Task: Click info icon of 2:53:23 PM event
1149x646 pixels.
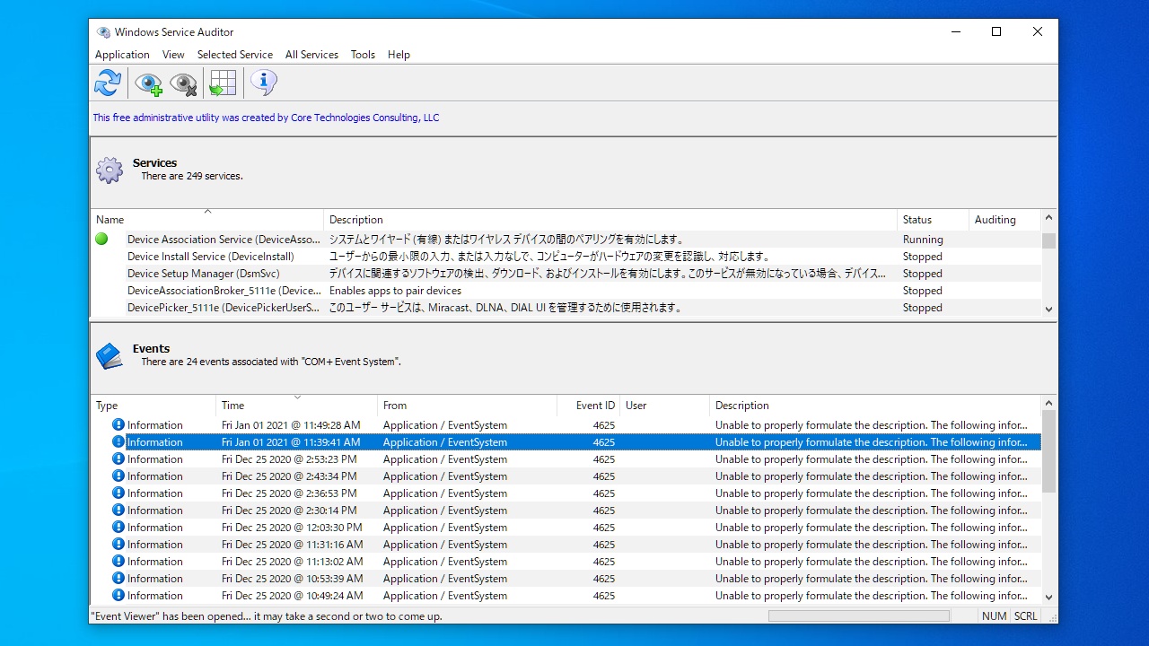Action: (x=118, y=459)
